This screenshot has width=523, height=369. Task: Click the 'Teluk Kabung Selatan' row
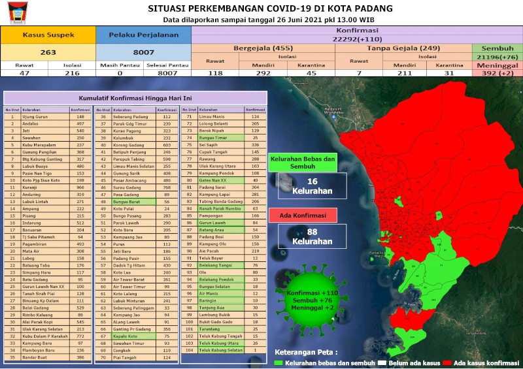(x=224, y=350)
